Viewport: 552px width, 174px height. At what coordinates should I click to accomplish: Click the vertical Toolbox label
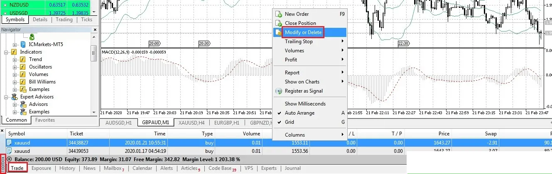(x=2, y=165)
